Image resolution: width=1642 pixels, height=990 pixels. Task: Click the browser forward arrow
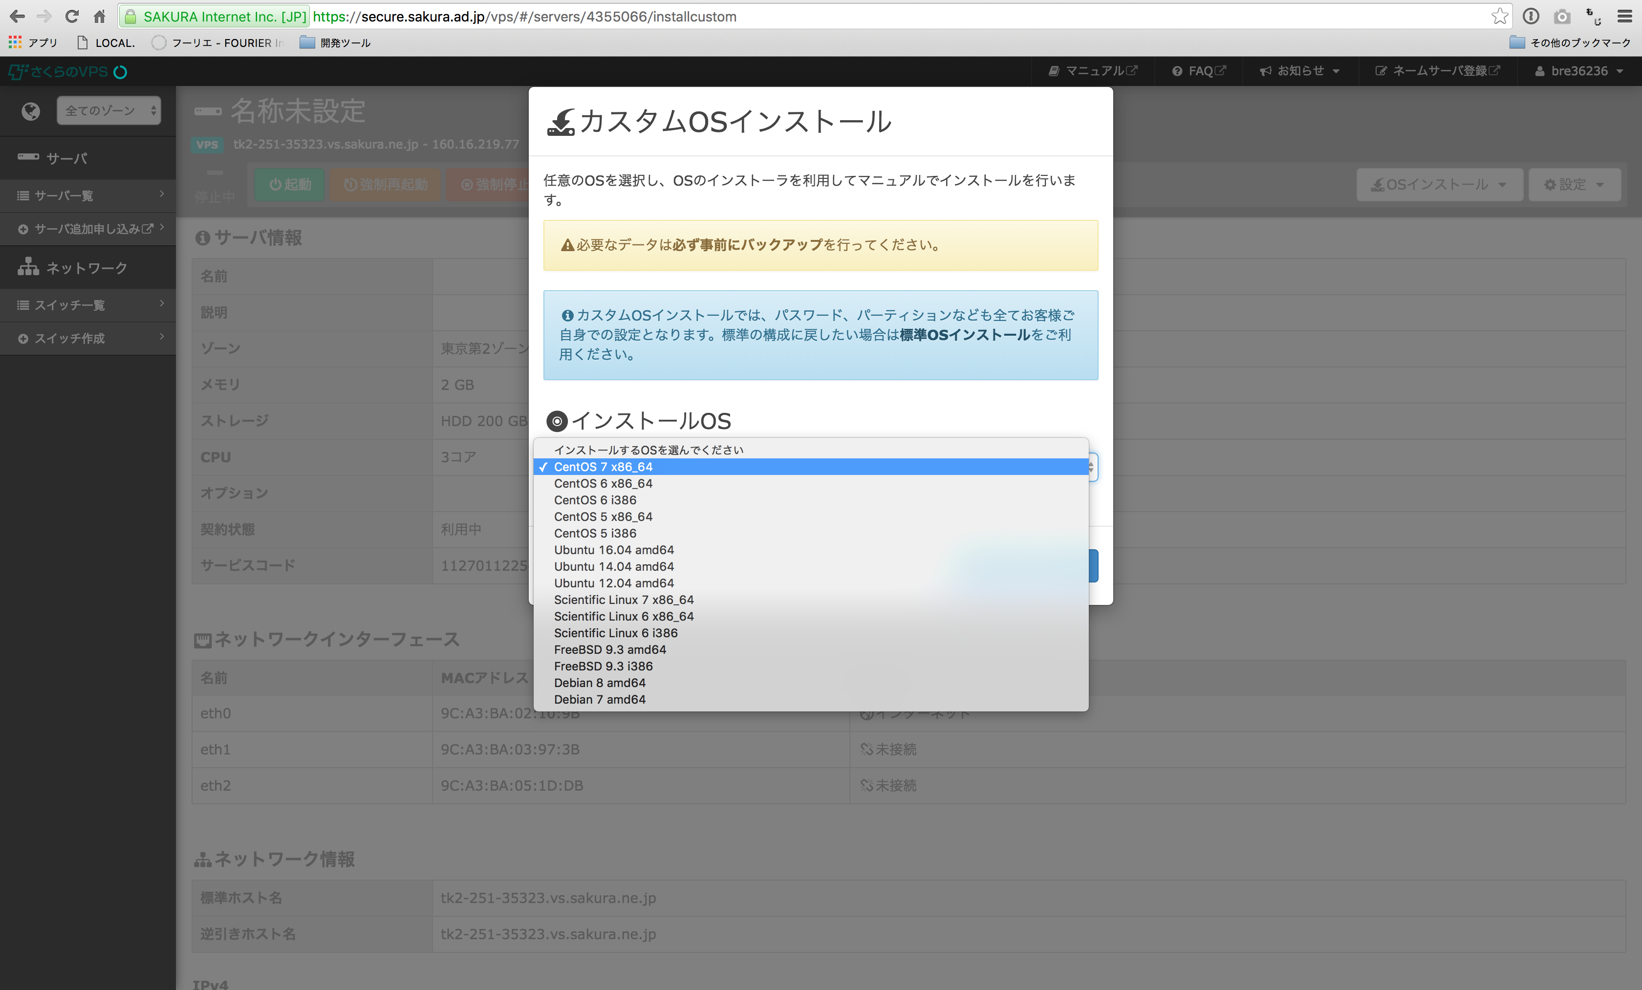[44, 16]
